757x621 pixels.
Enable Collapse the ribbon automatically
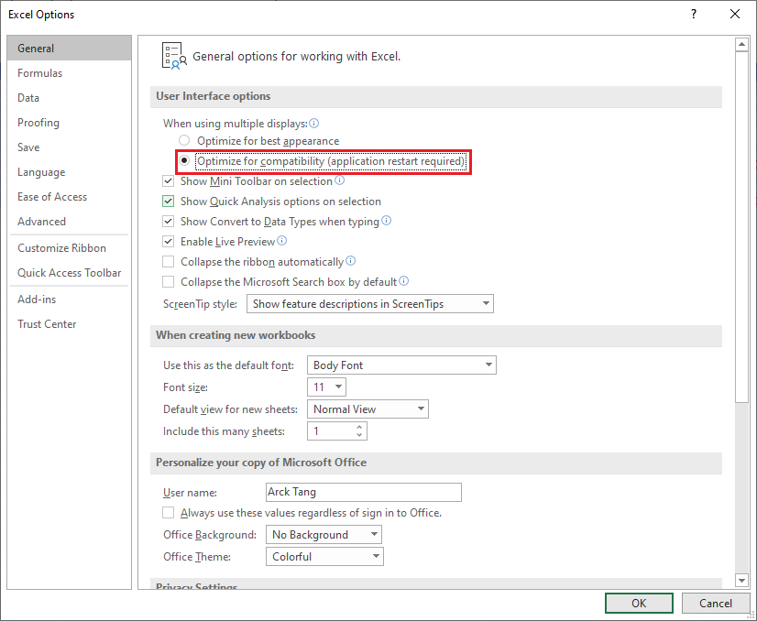click(168, 262)
